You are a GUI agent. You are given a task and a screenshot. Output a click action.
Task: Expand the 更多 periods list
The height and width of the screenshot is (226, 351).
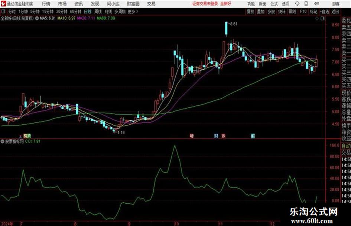pyautogui.click(x=133, y=12)
